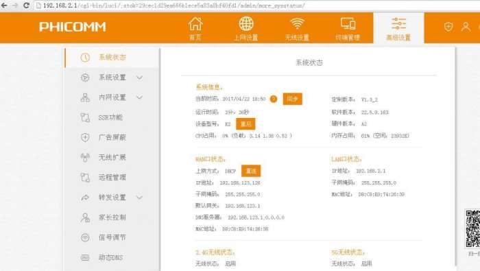Expand the 内网设置 chevron arrow
Viewport: 480px width, 271px height.
pyautogui.click(x=139, y=97)
